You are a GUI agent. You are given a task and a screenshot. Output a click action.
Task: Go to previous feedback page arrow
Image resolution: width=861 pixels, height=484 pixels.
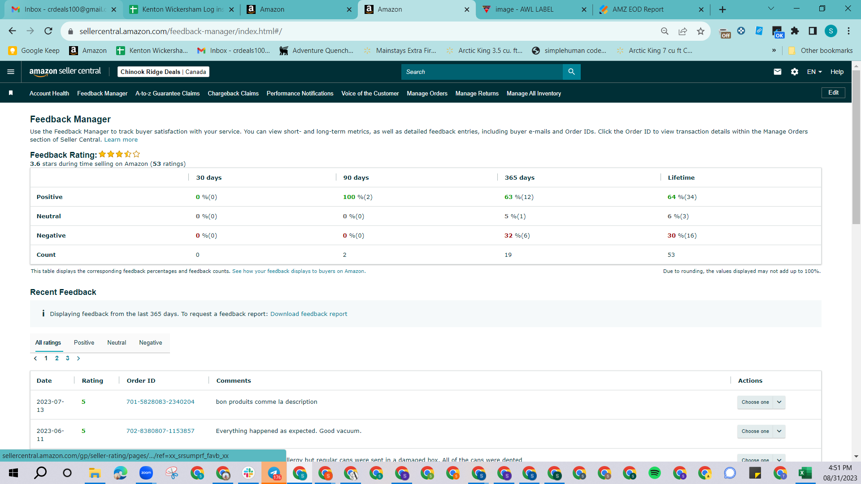(35, 359)
